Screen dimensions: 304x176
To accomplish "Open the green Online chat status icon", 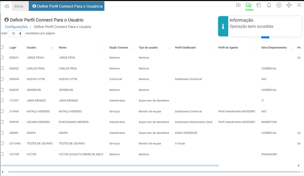I will pos(249,5).
